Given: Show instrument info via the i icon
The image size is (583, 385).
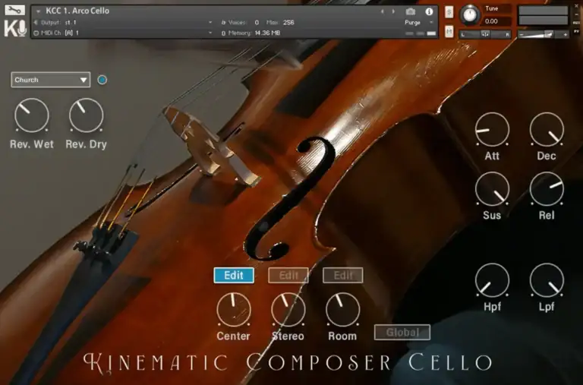Looking at the screenshot, I should [429, 11].
